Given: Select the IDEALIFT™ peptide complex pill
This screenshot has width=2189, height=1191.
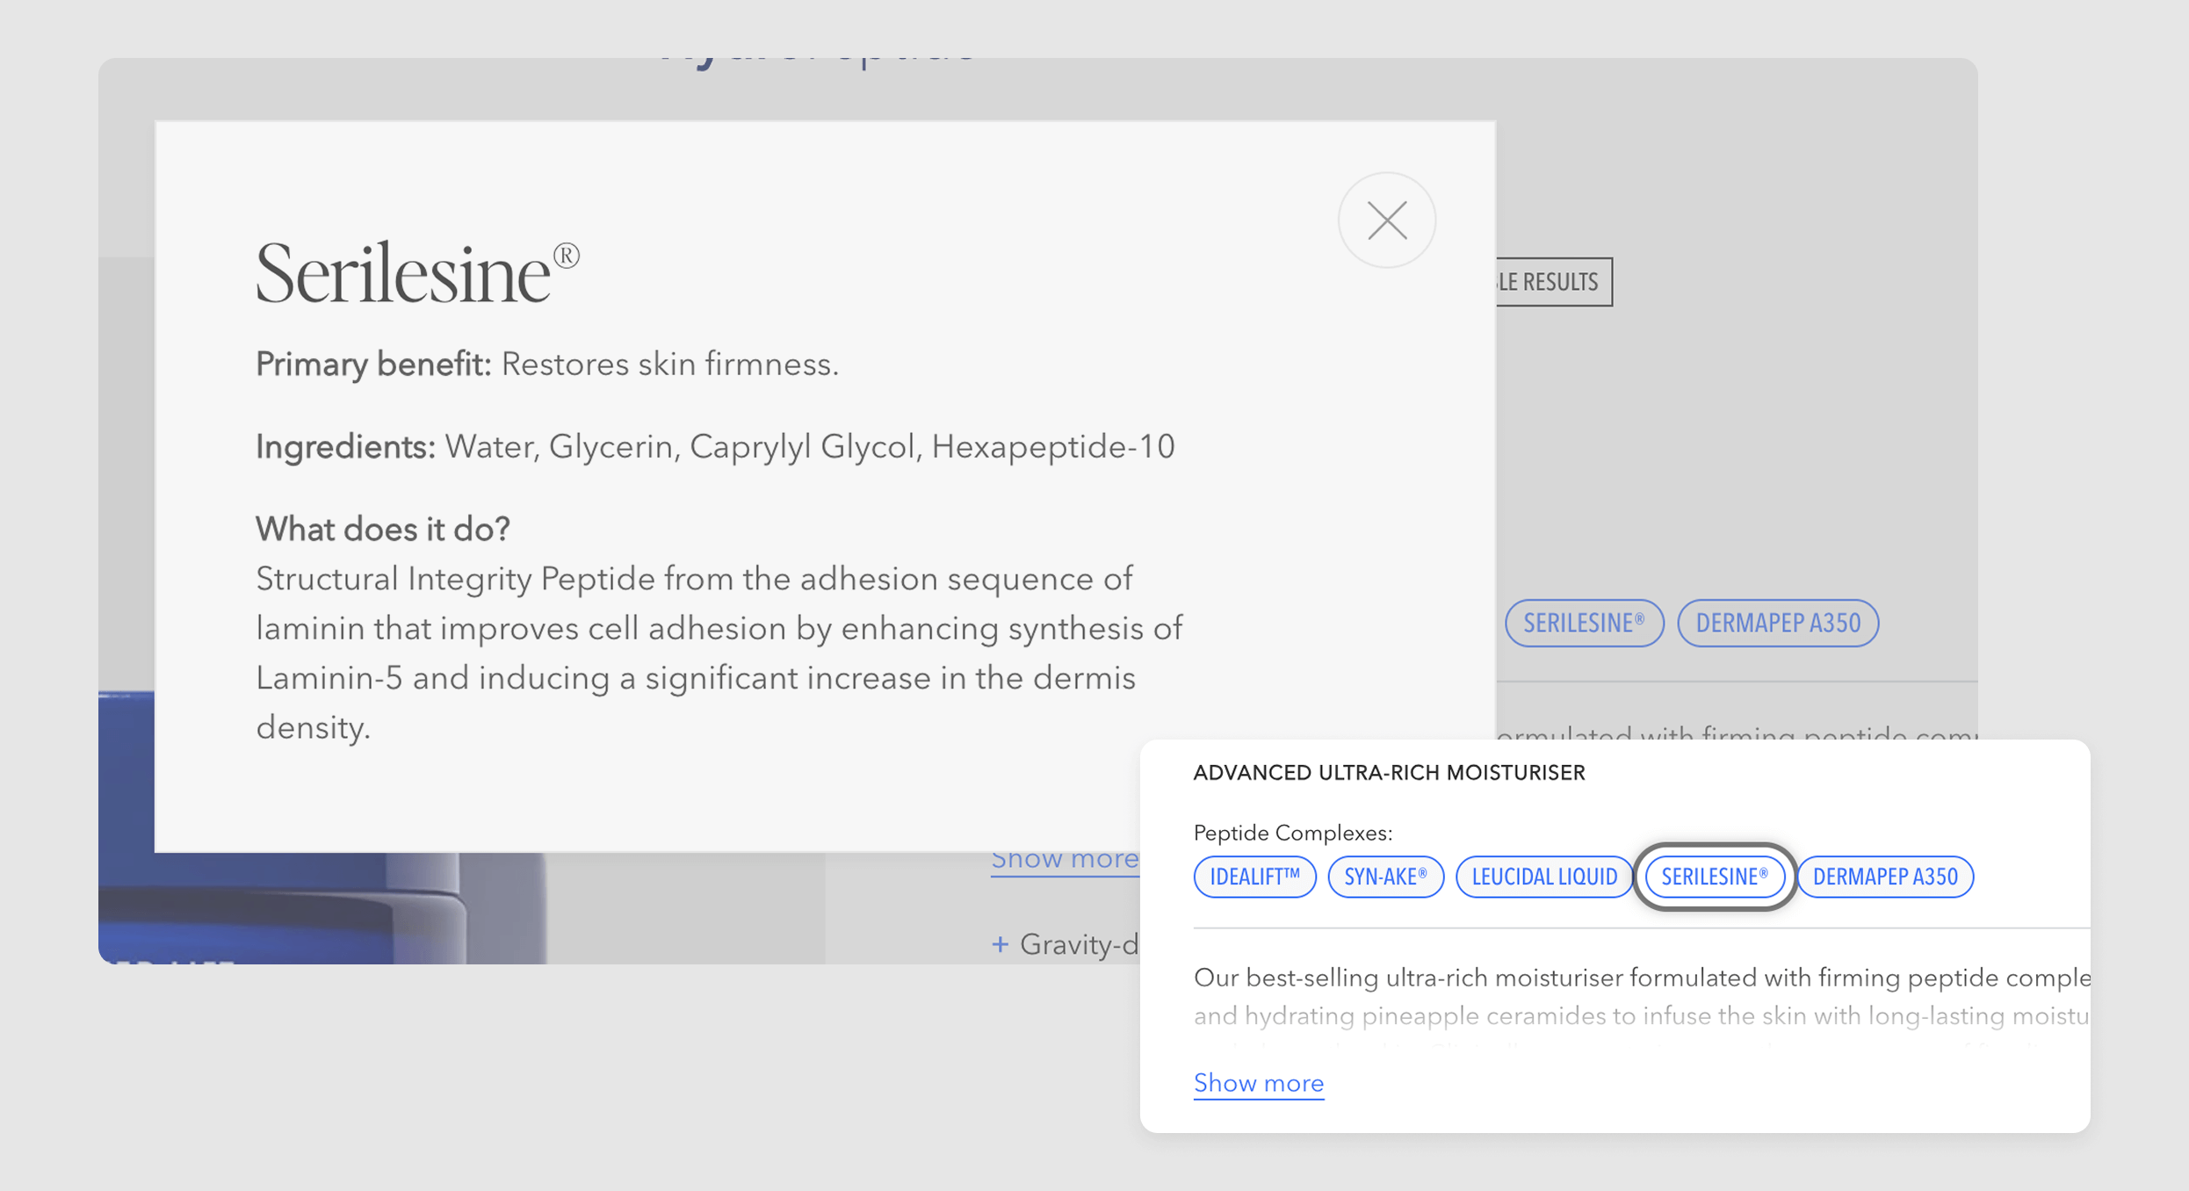Looking at the screenshot, I should pos(1253,877).
